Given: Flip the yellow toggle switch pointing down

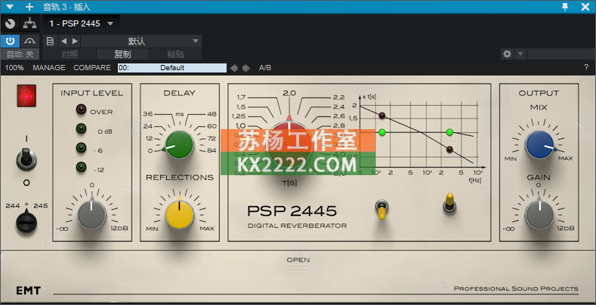Looking at the screenshot, I should click(381, 210).
